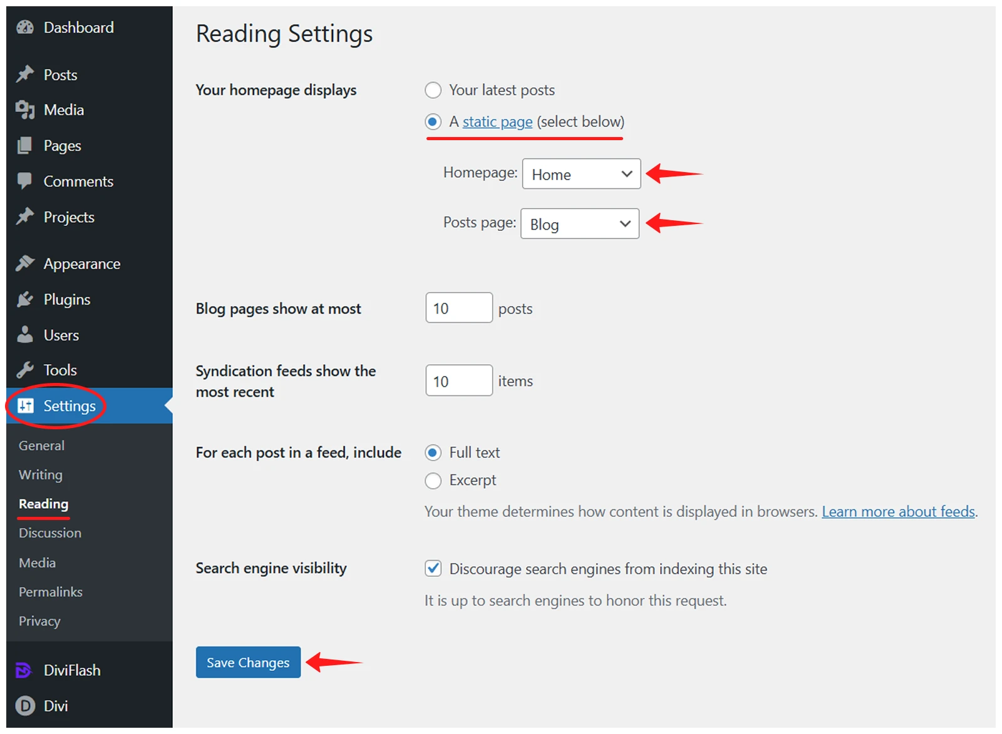
Task: Click the Pages icon in sidebar
Action: point(25,146)
